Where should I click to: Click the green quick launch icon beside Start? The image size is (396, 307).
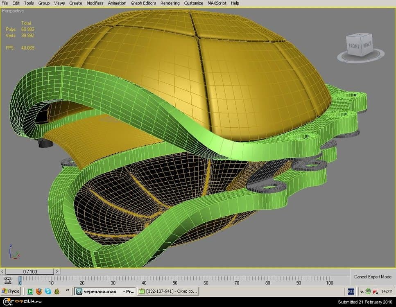(x=30, y=291)
